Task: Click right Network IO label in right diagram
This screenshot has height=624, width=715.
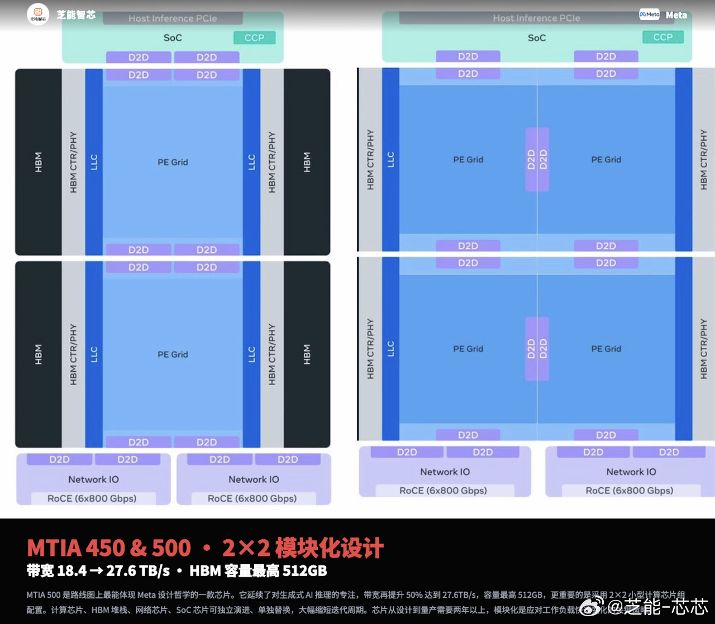Action: pos(631,472)
